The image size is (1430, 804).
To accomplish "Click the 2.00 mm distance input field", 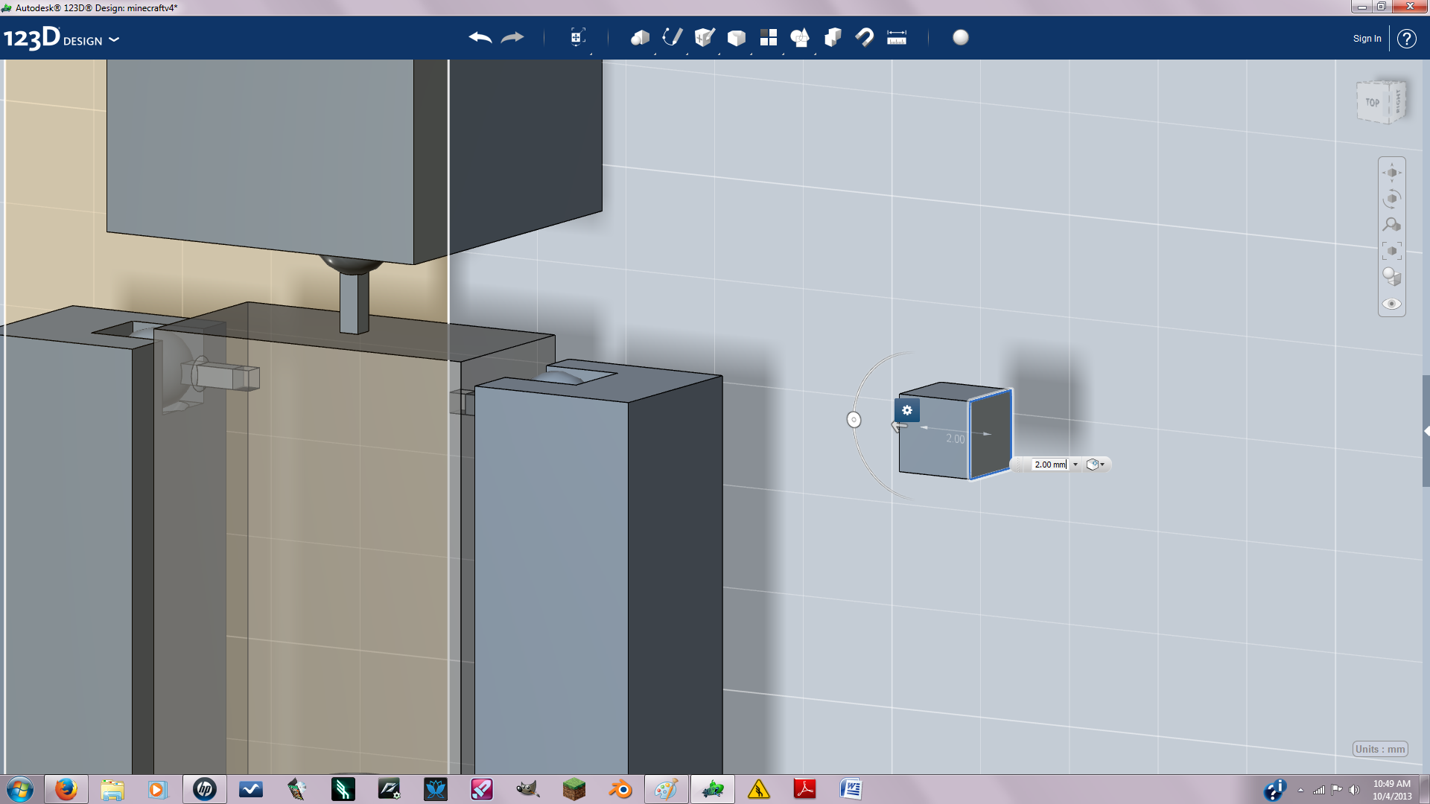I will coord(1050,465).
